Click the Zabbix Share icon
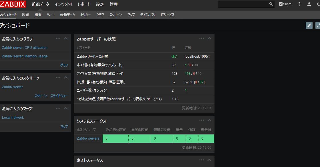 [285, 4]
